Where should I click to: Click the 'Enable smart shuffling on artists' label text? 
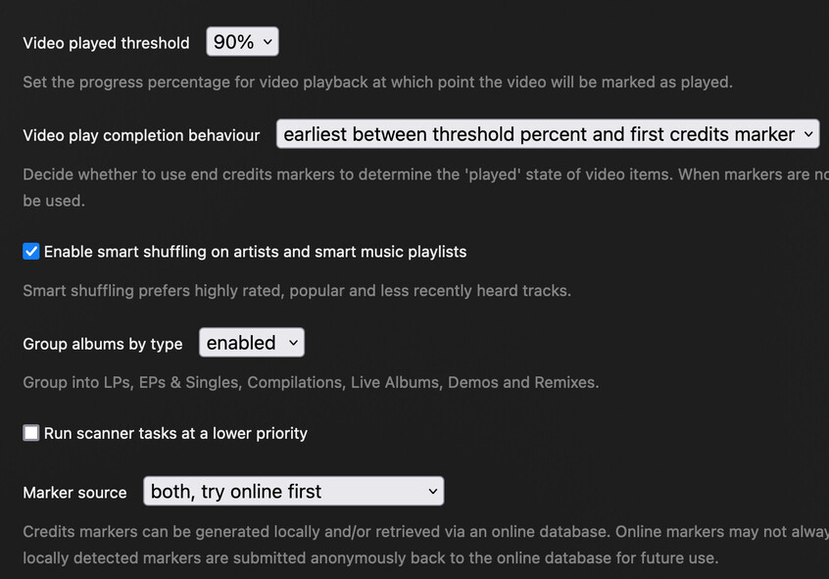click(255, 252)
